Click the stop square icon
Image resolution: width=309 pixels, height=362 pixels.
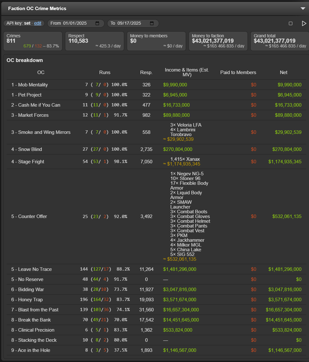pyautogui.click(x=291, y=23)
